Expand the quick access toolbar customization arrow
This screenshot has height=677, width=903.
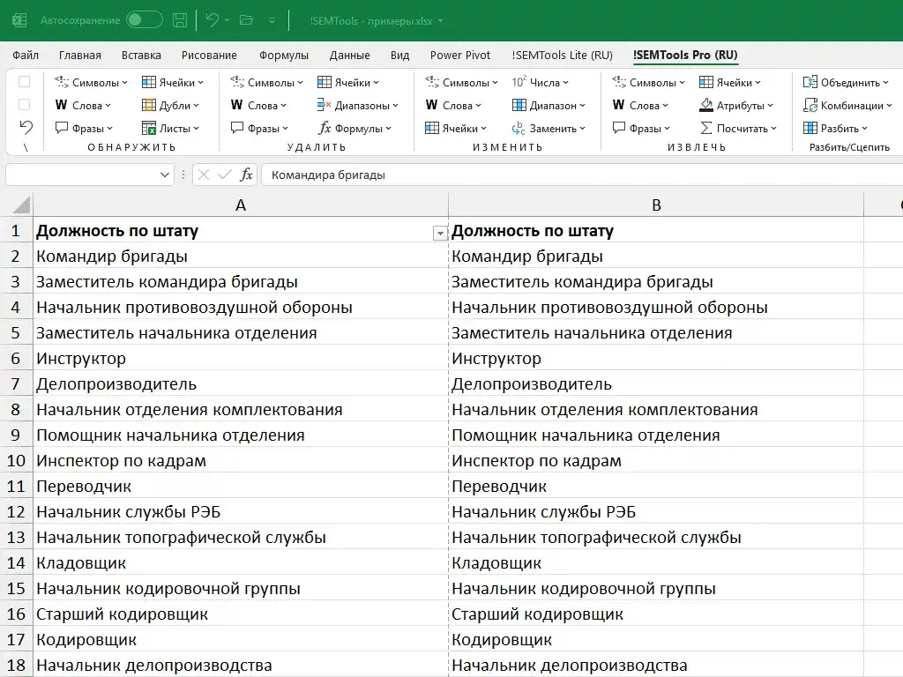click(272, 21)
